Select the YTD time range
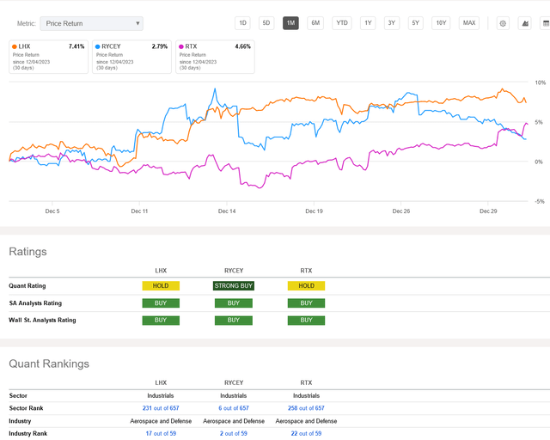This screenshot has width=550, height=440. click(342, 23)
